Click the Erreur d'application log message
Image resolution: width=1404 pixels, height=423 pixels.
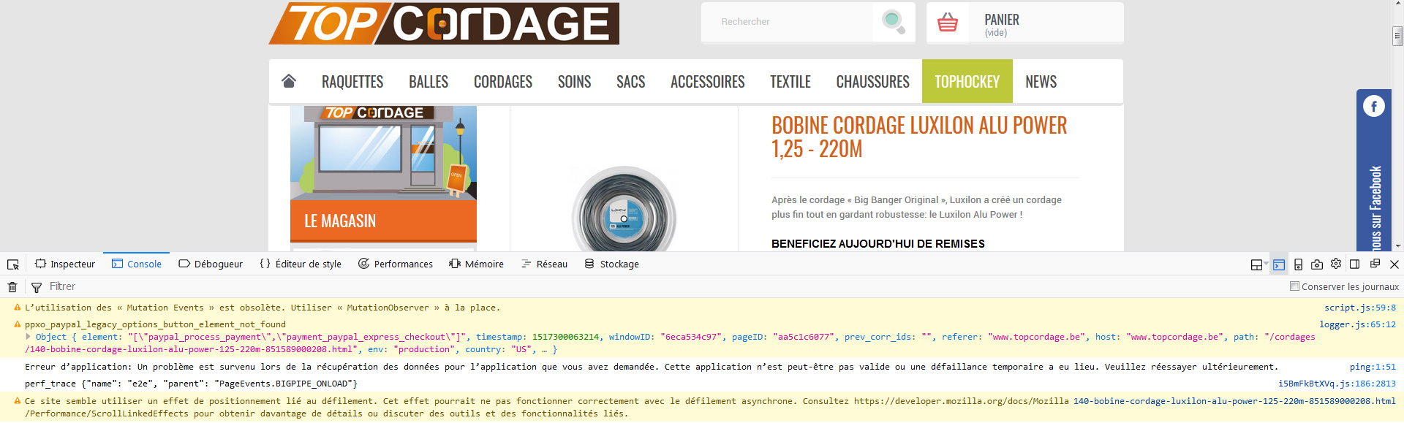pos(651,367)
